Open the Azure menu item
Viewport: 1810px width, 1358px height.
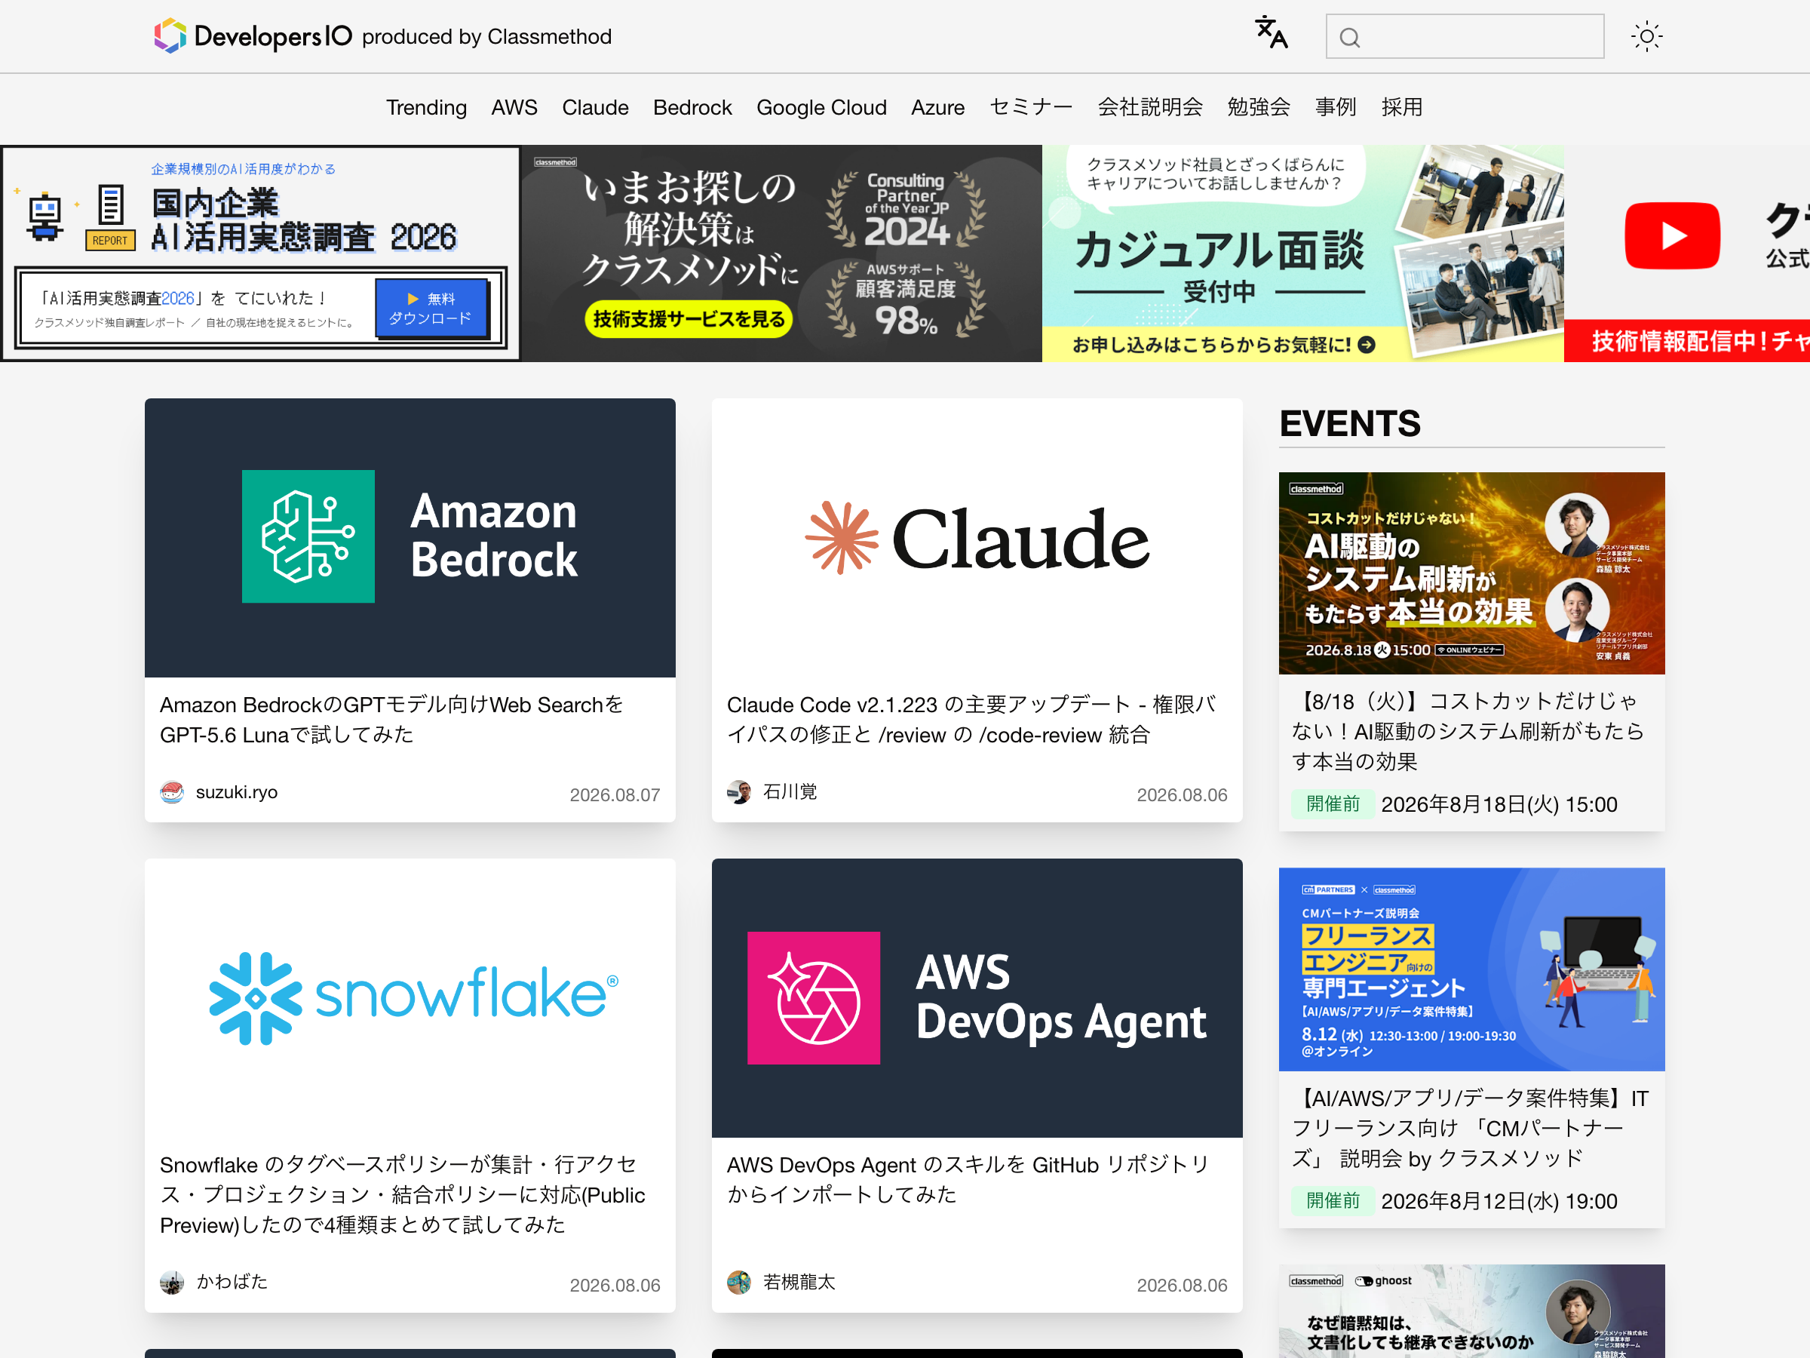click(937, 107)
